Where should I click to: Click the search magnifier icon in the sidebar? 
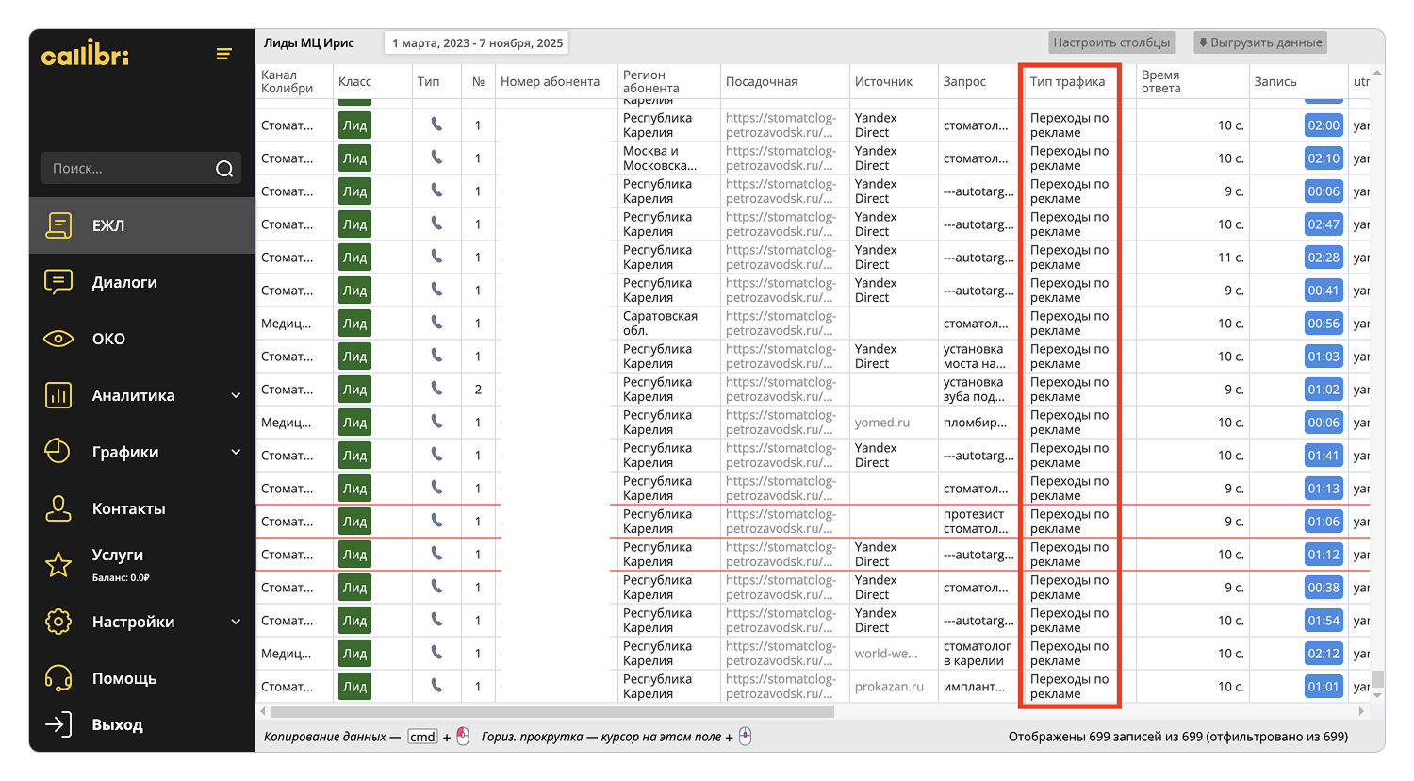224,169
